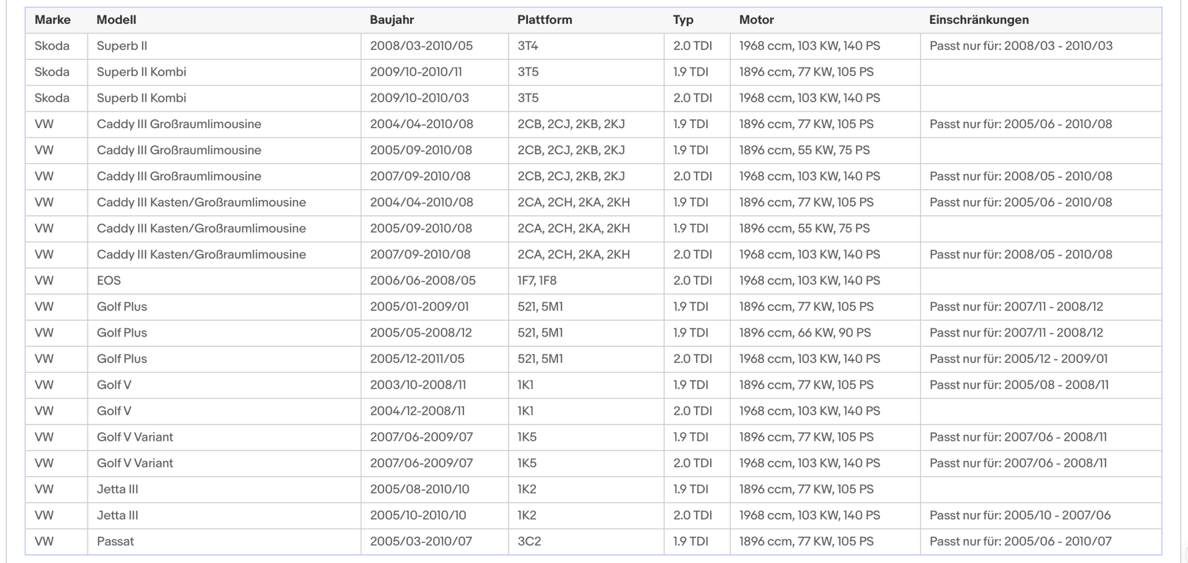Click the Baujahr cell 2006/06-2008/05
1188x563 pixels.
pyautogui.click(x=435, y=281)
